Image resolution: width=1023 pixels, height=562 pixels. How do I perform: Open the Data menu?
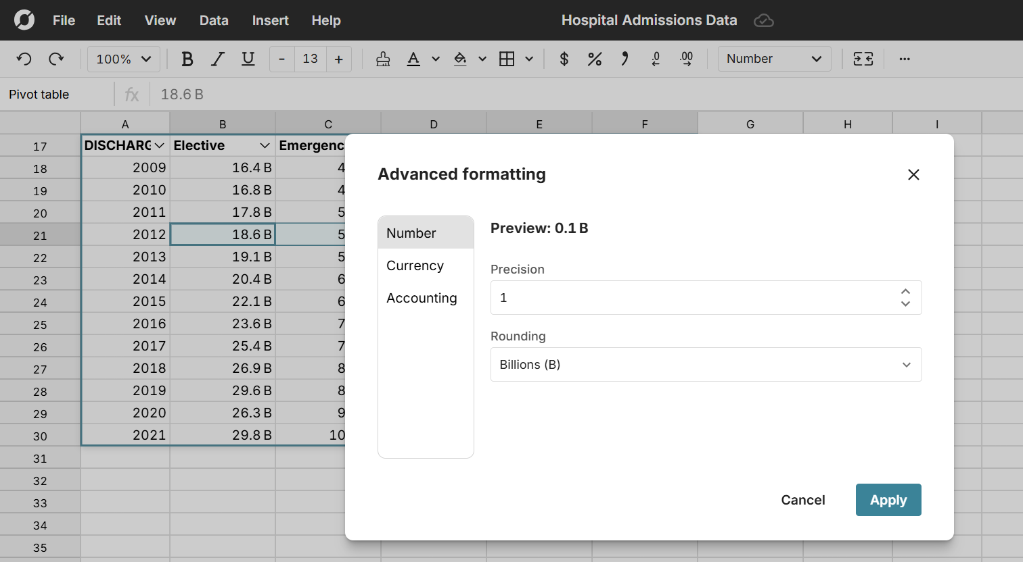click(x=214, y=20)
